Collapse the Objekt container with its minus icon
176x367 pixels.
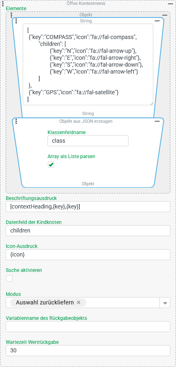(165, 15)
